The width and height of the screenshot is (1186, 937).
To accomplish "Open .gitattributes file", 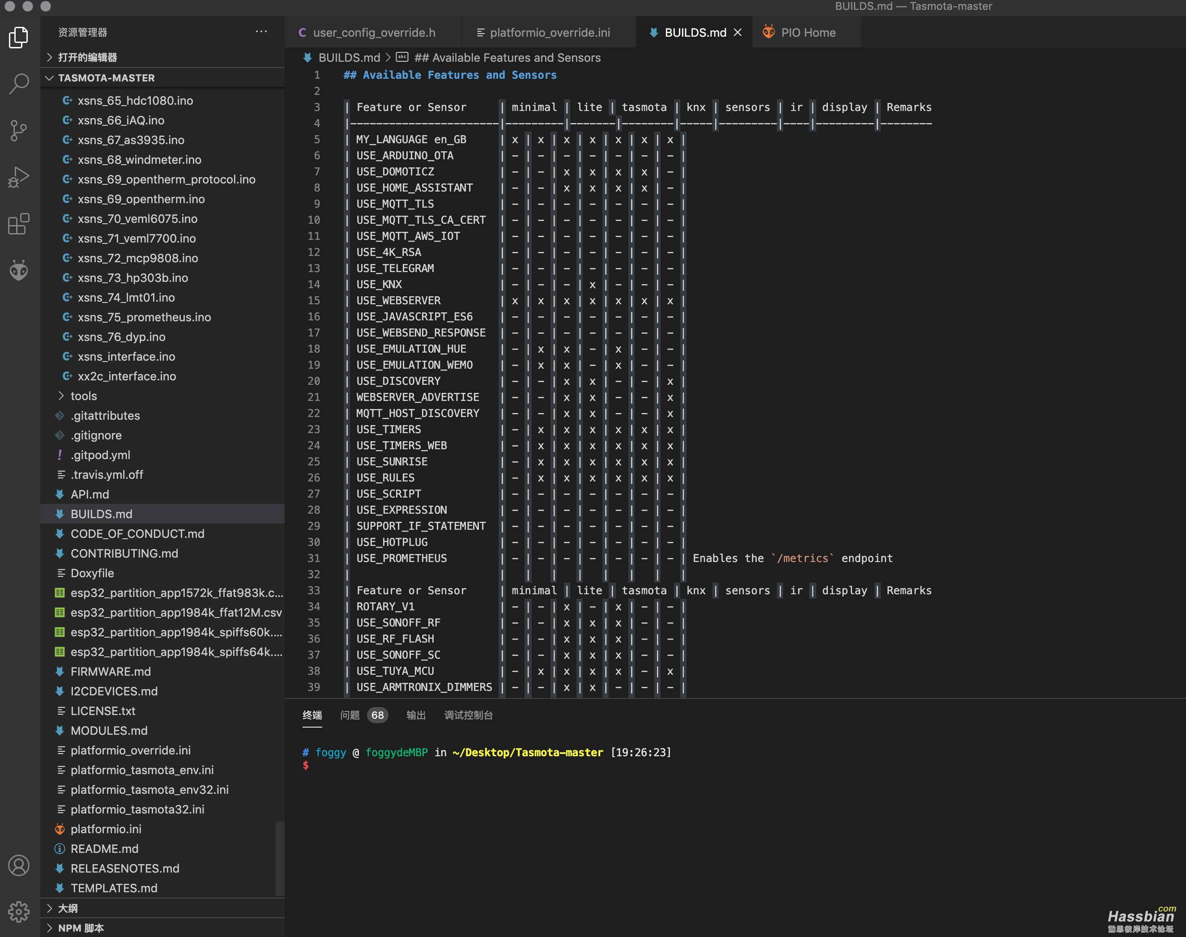I will [x=162, y=415].
